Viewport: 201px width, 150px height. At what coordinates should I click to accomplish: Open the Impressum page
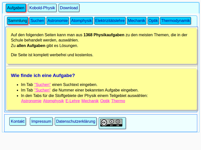pos(41,121)
